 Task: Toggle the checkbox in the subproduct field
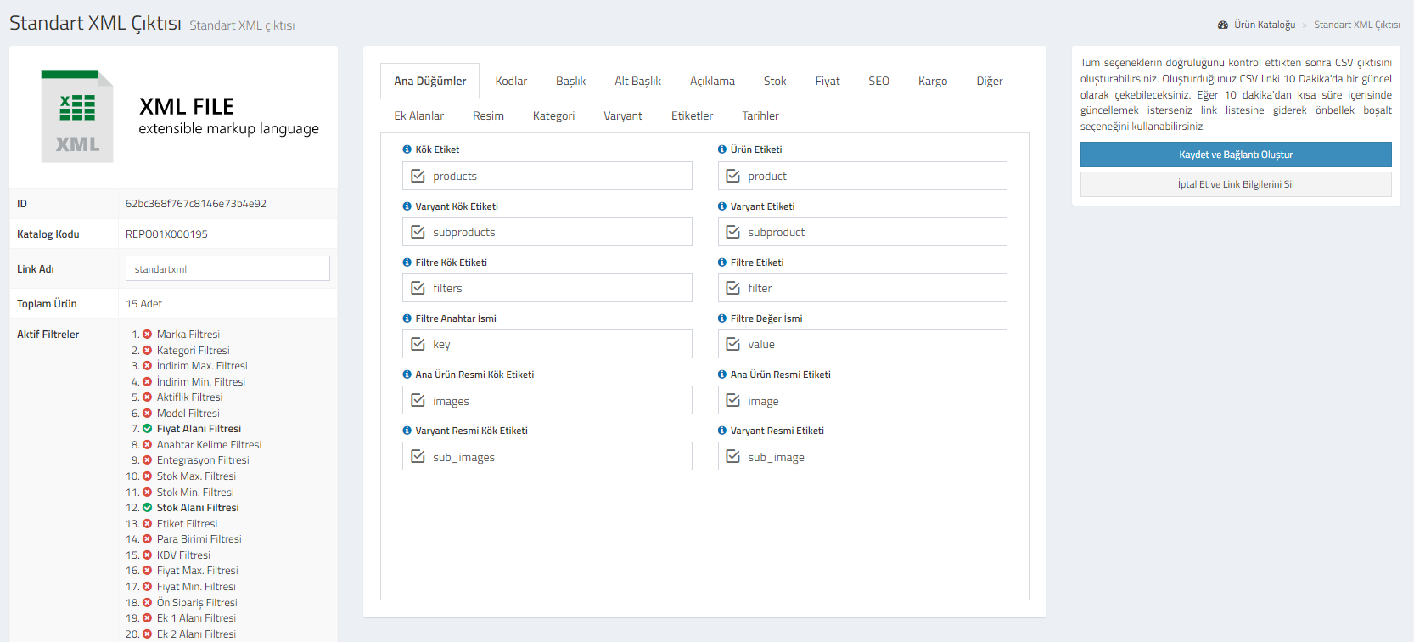point(732,232)
